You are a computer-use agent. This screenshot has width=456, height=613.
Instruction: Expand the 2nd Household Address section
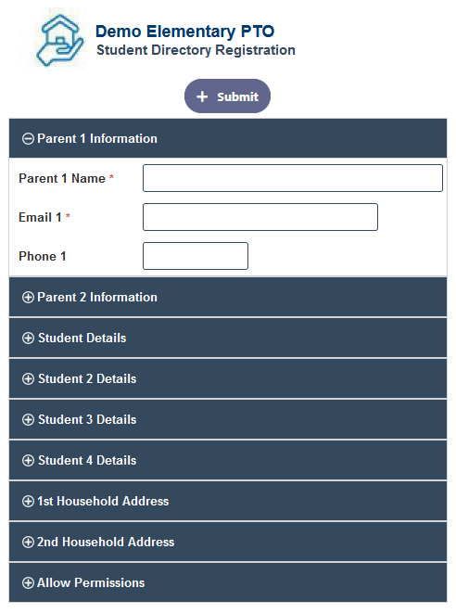[228, 542]
